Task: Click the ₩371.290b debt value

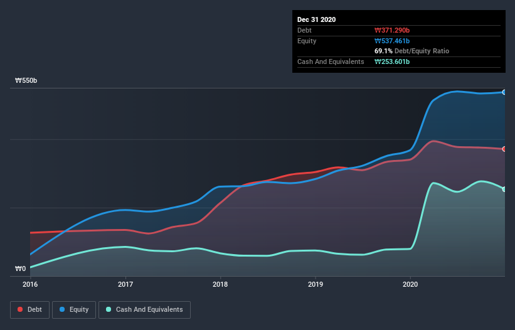Action: 392,30
